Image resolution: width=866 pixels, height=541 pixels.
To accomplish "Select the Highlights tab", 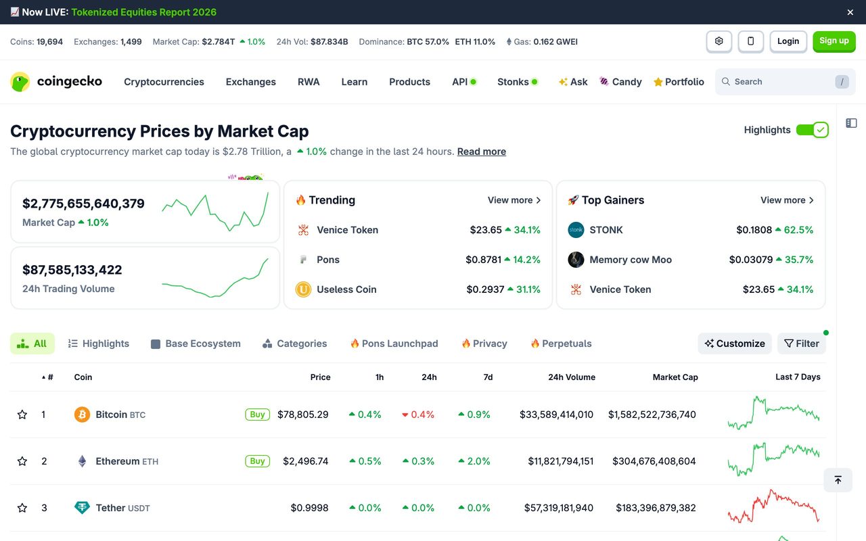I will [99, 344].
